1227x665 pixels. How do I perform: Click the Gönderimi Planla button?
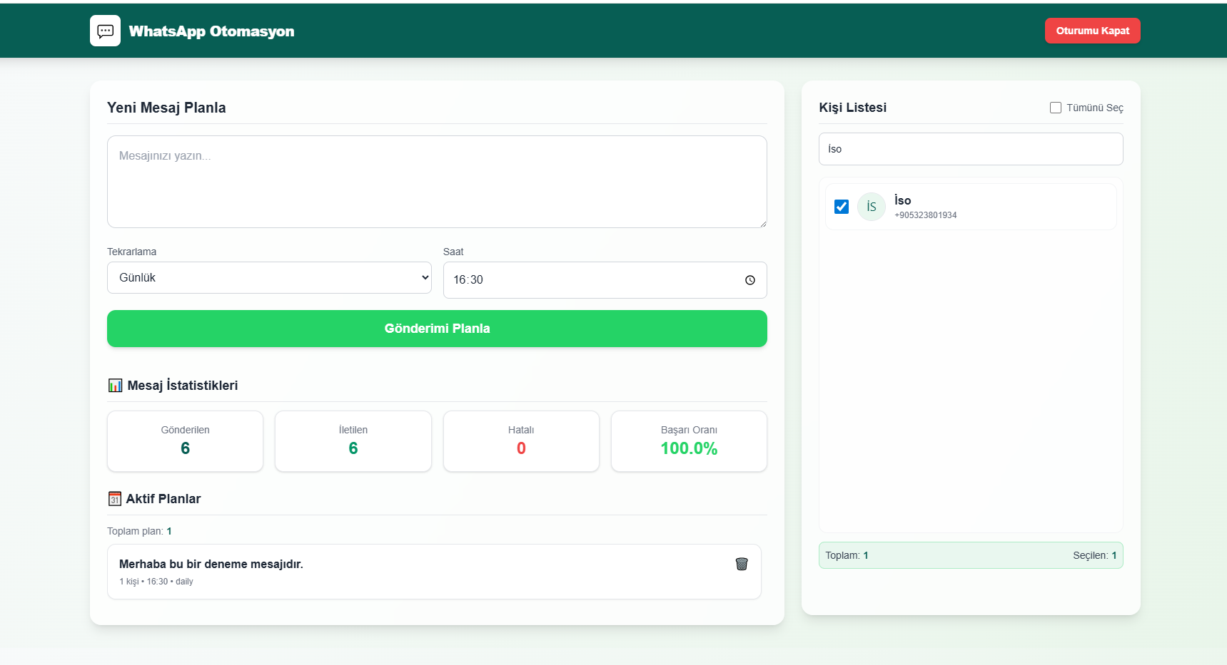click(437, 329)
